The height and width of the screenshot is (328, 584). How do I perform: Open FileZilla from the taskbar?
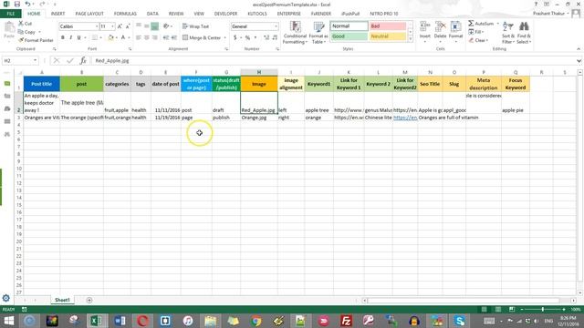[346, 321]
